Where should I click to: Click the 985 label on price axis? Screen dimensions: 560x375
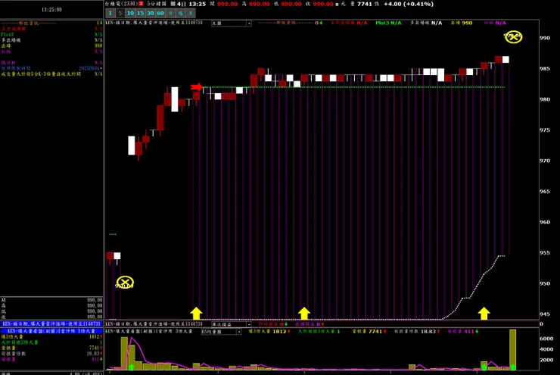(545, 69)
